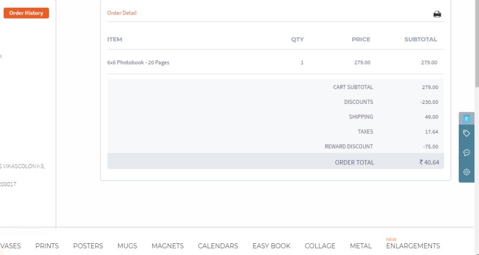This screenshot has height=255, width=479.
Task: Click the TAXES label
Action: [365, 131]
